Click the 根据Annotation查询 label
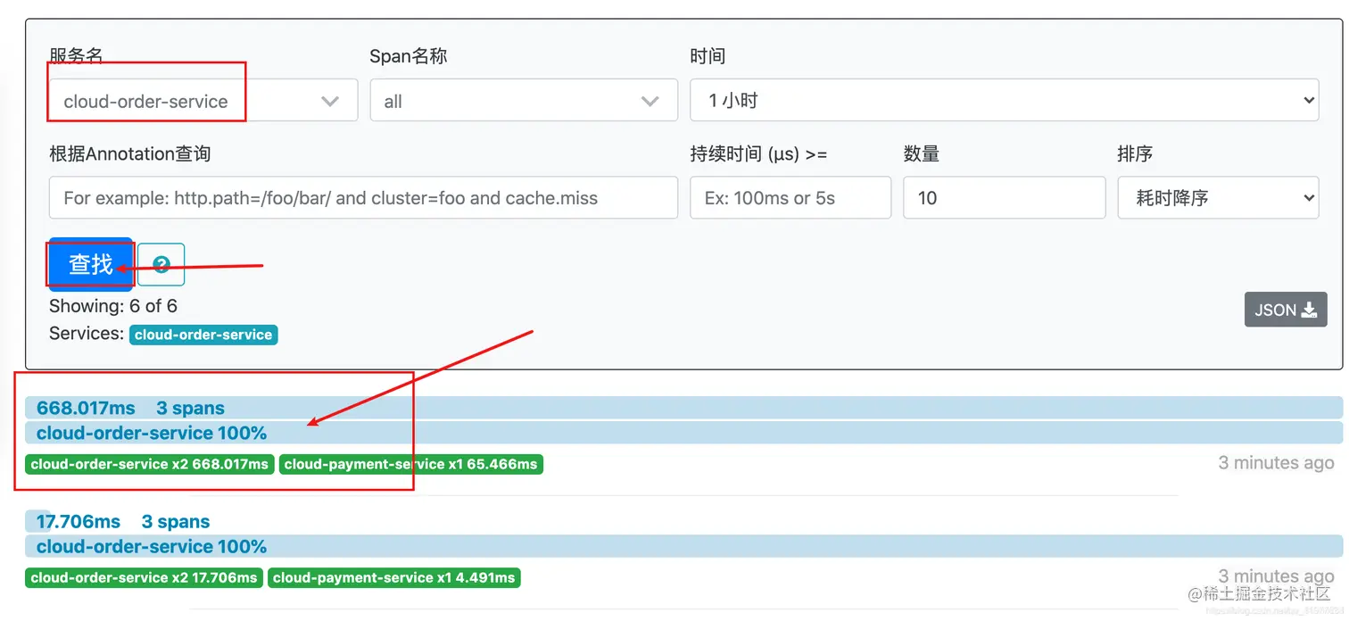This screenshot has height=621, width=1349. pos(130,153)
